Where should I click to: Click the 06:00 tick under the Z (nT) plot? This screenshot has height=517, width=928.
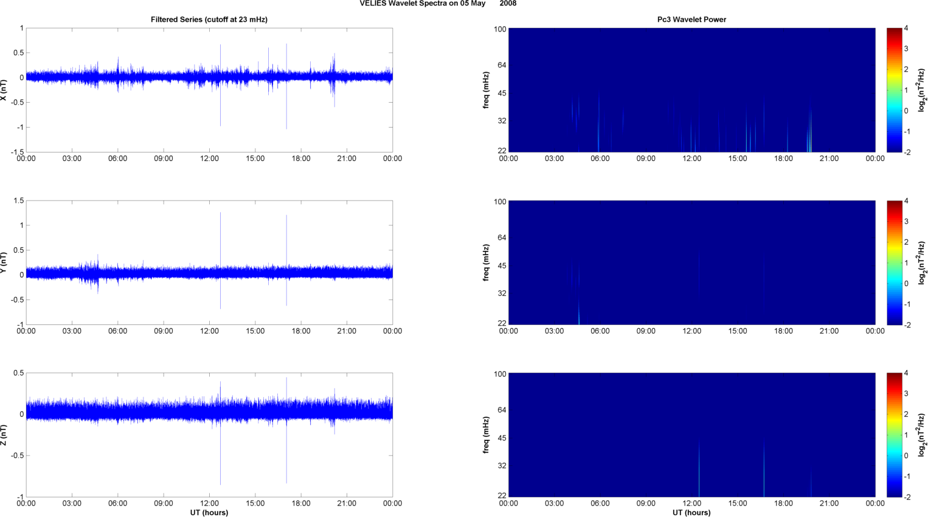118,503
